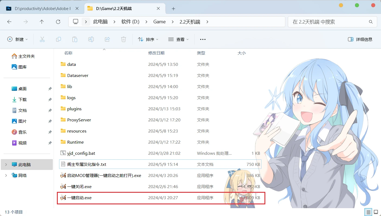Expand chevron after 软件 (D:) in breadcrumb

pos(146,22)
